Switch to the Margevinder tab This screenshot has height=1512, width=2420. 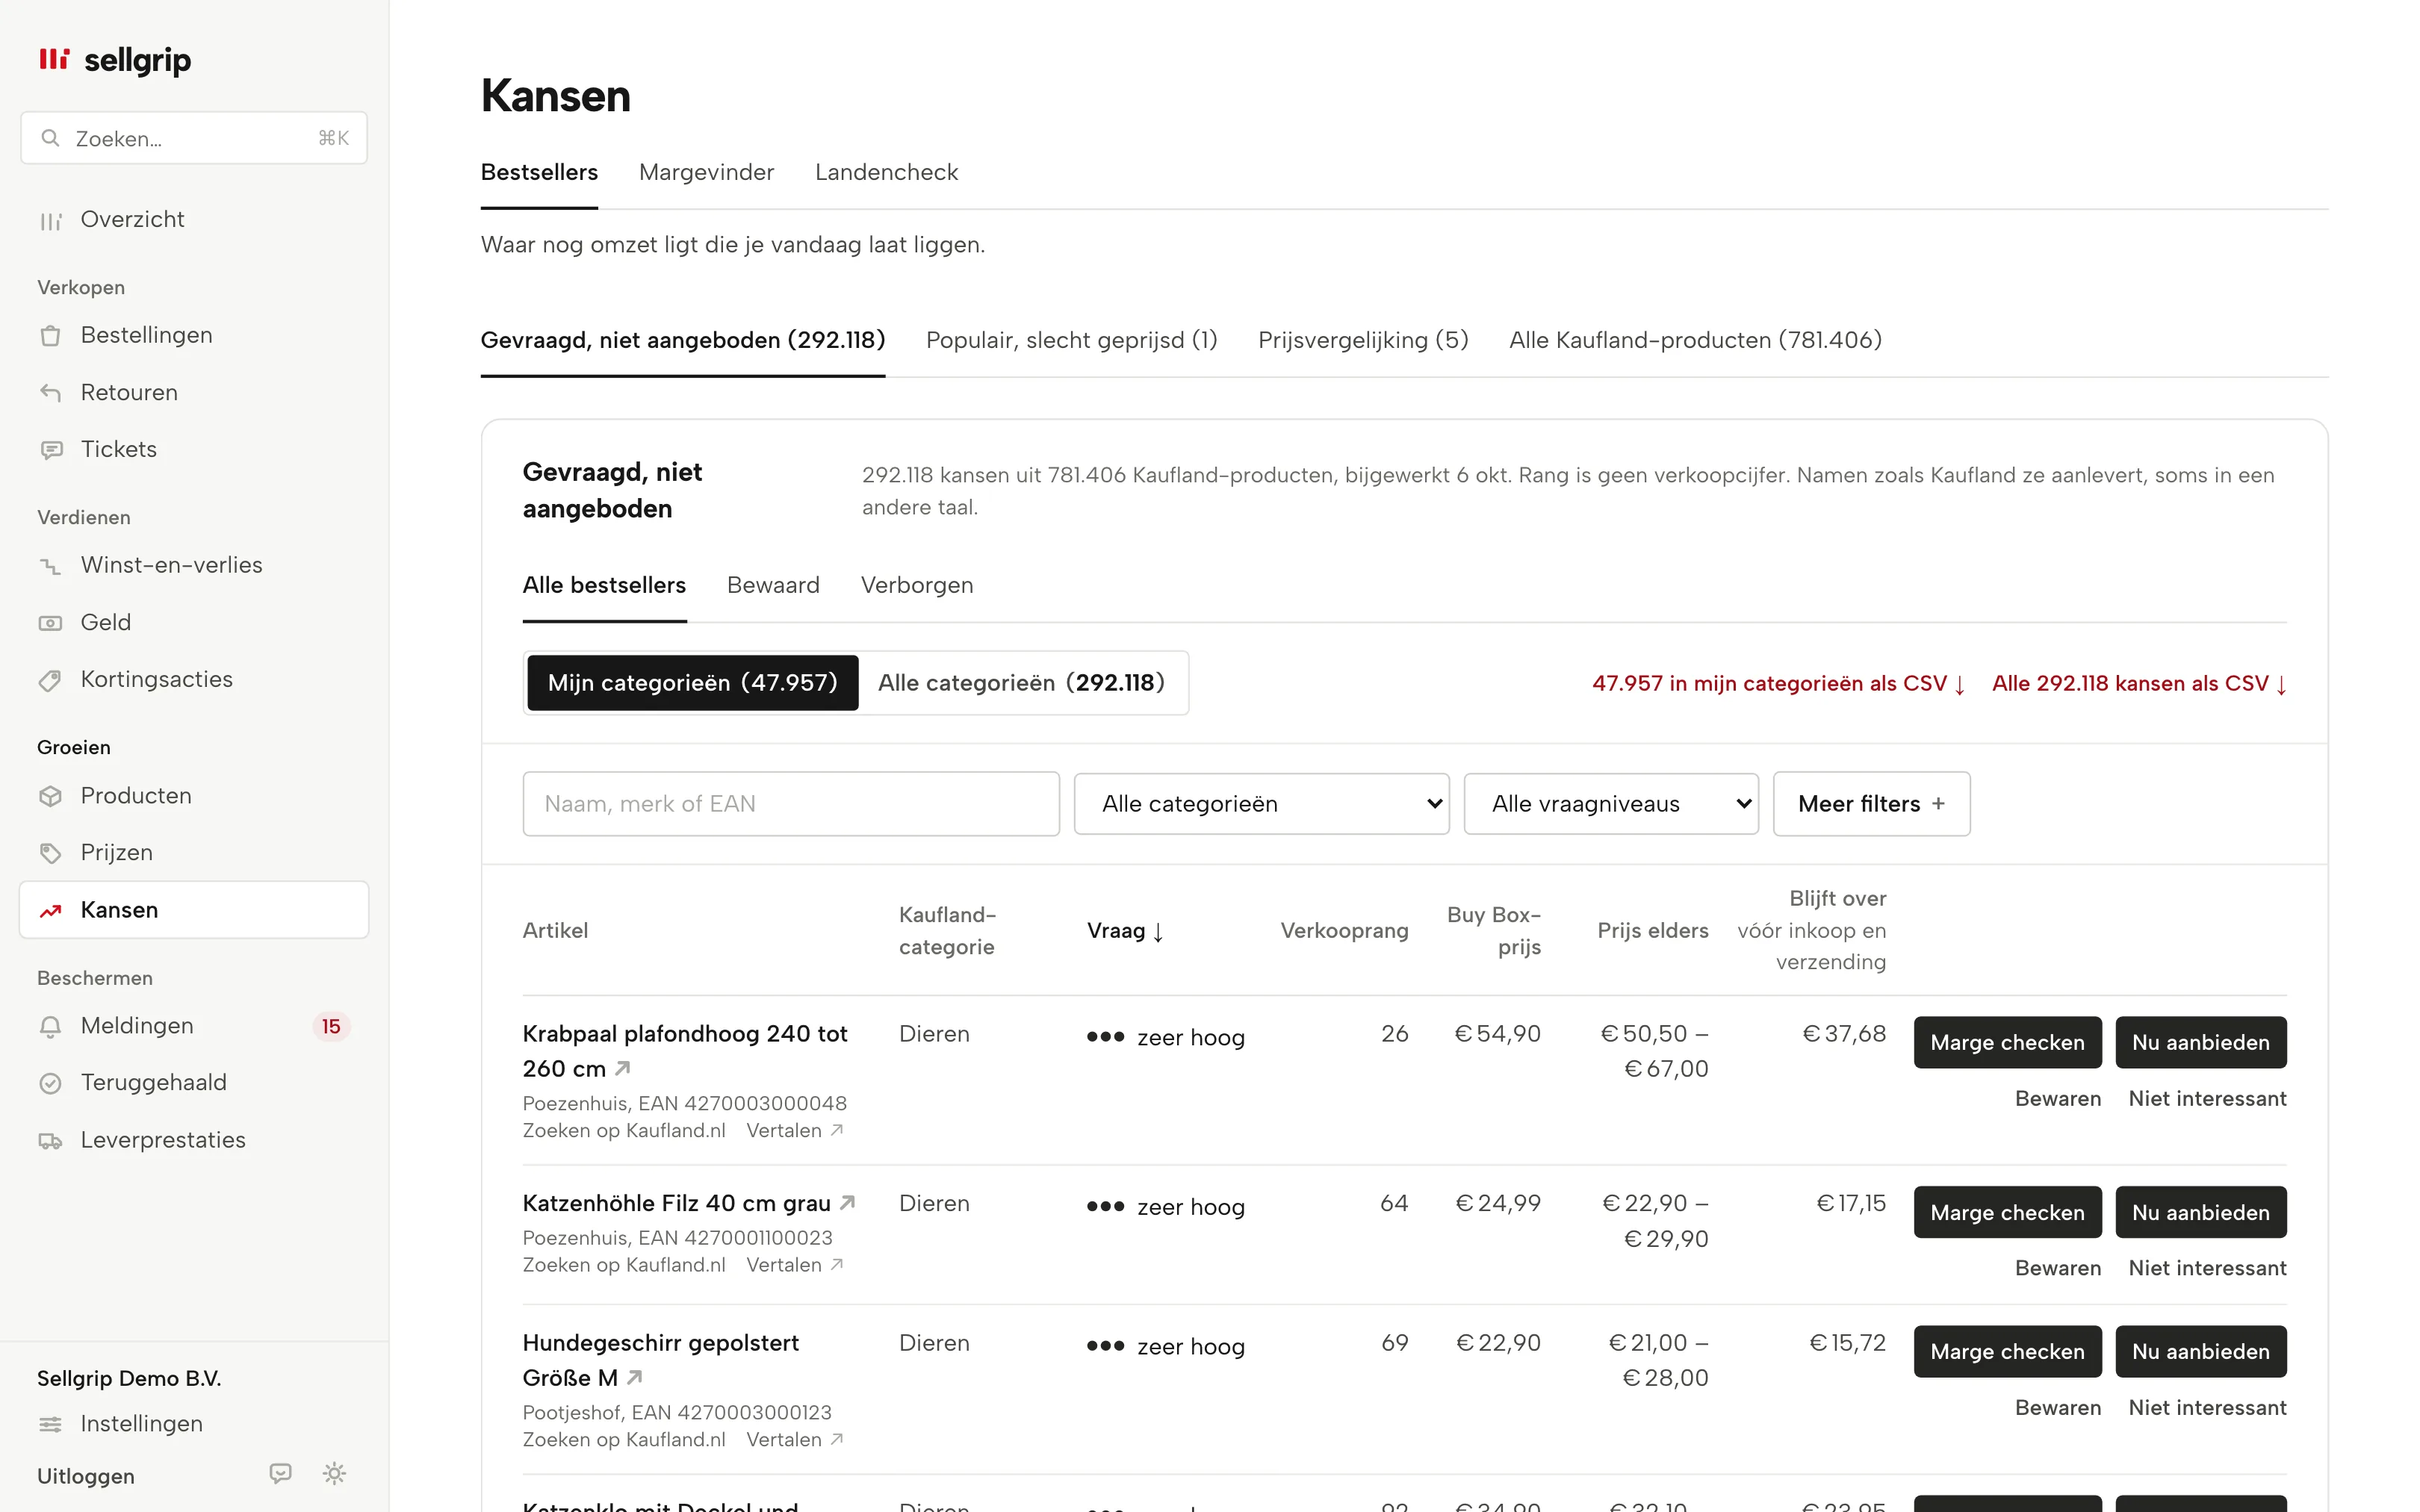pos(707,172)
